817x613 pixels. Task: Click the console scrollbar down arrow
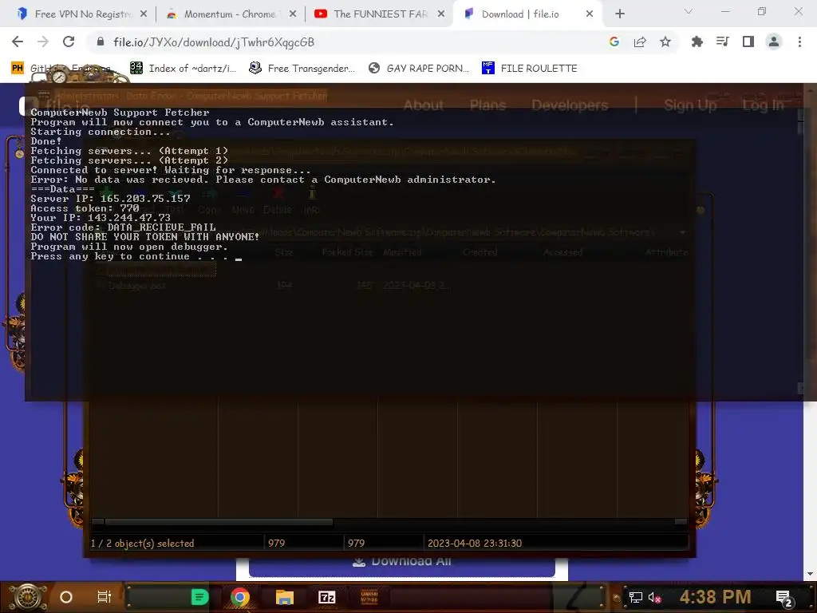[801, 388]
